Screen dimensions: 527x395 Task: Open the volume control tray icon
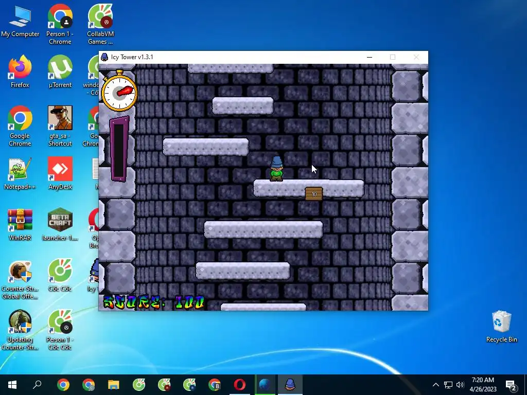(460, 385)
